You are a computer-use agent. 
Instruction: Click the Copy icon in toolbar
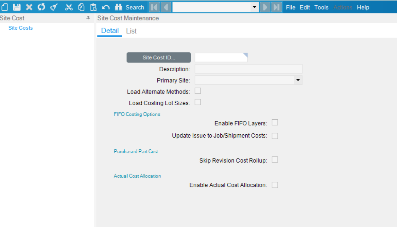pos(81,7)
